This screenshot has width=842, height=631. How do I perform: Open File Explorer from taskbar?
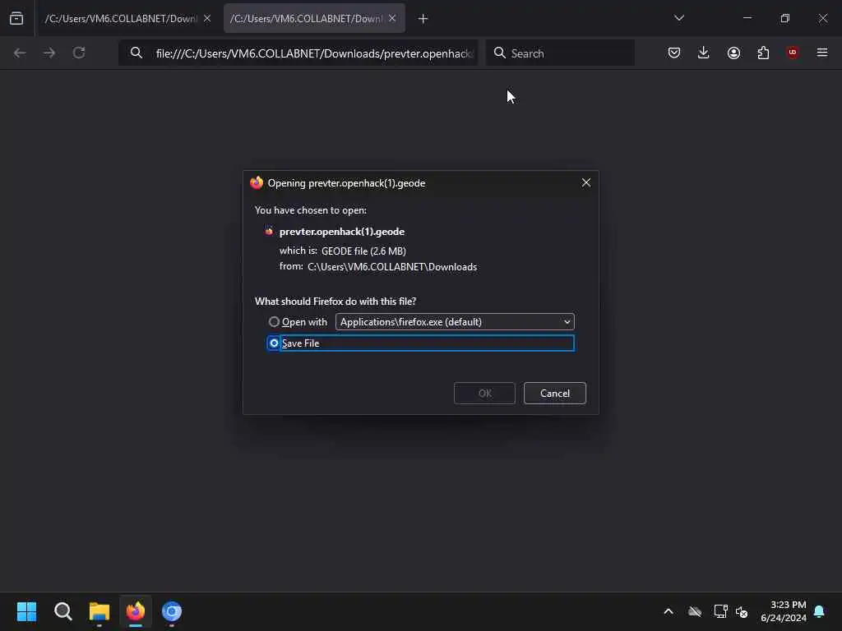(99, 611)
